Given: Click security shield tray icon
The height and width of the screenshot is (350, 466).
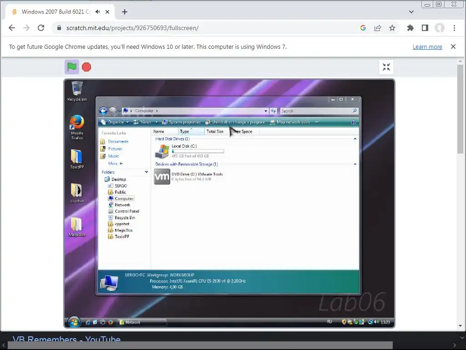Looking at the screenshot, I should tap(344, 322).
